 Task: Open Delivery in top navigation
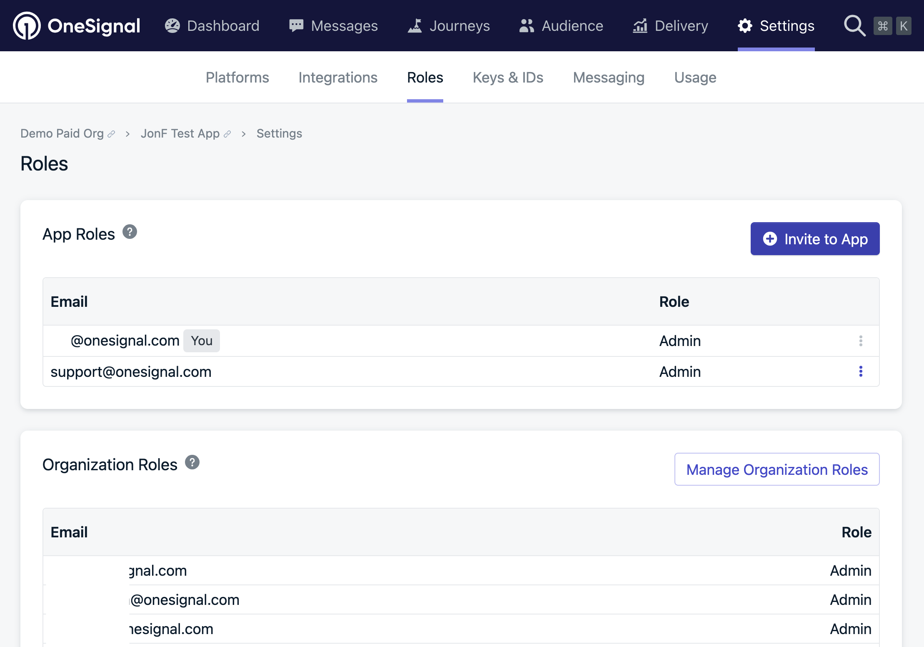(670, 26)
